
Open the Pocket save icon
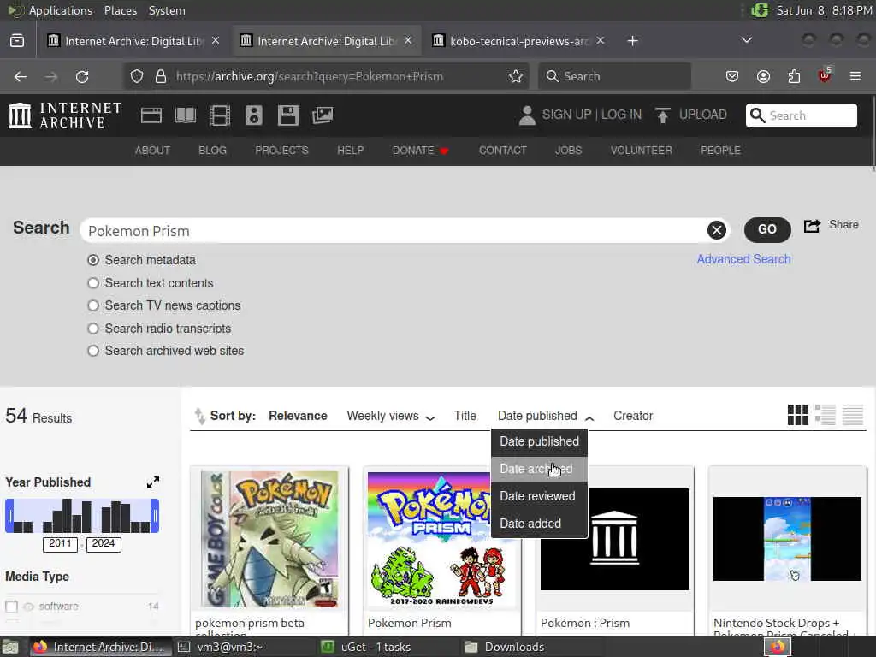pos(732,76)
